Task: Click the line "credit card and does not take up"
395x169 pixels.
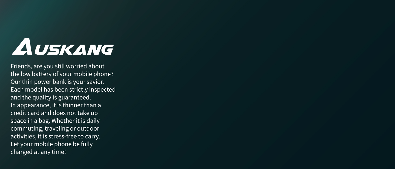Action: point(54,113)
